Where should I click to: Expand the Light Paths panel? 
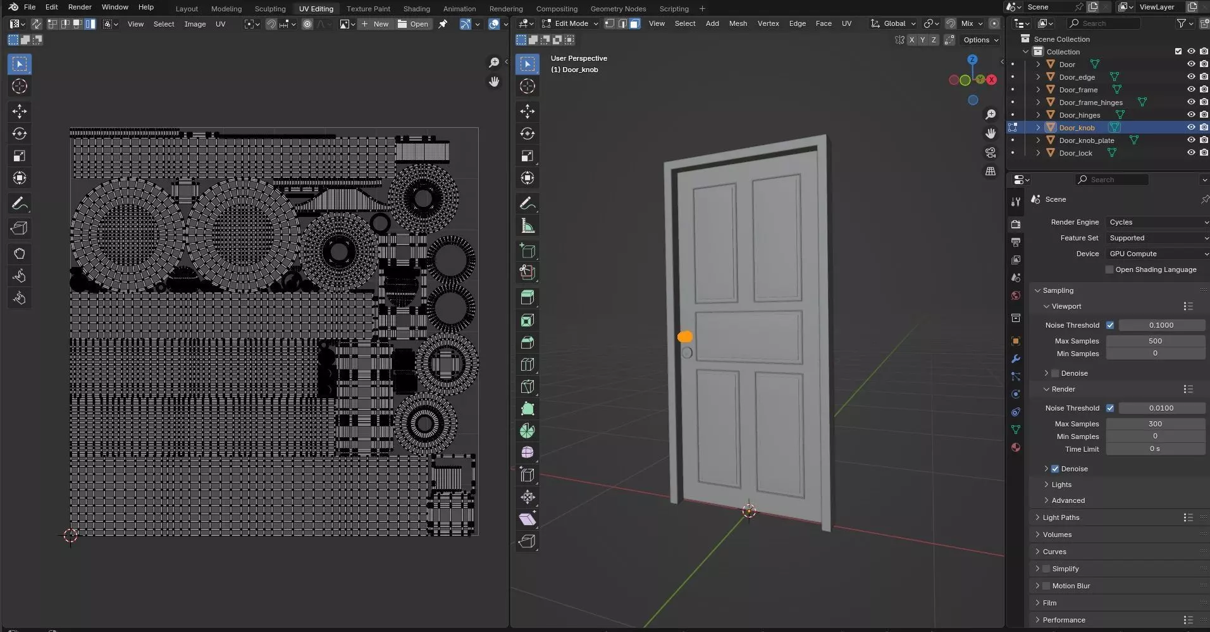(x=1061, y=517)
